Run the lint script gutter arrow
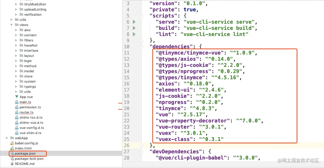Image resolution: width=324 pixels, height=168 pixels. (x=134, y=34)
